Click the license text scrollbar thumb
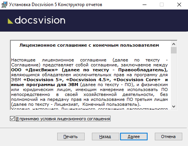Image resolution: width=188 pixels, height=146 pixels. click(174, 50)
